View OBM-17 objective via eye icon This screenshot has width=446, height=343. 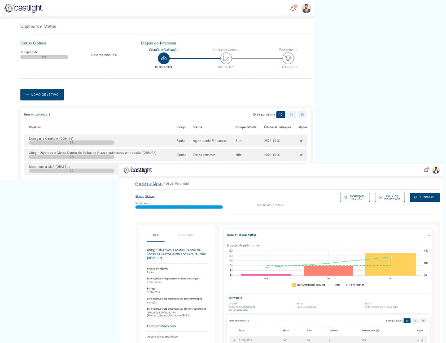click(x=301, y=155)
